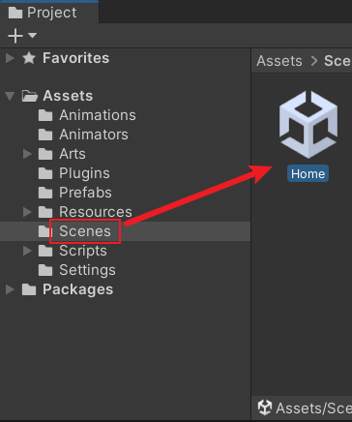Collapse the Assets folder arrow
The width and height of the screenshot is (352, 422).
pos(10,96)
